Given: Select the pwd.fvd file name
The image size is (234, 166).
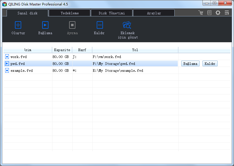Looking at the screenshot, I should coord(17,64).
